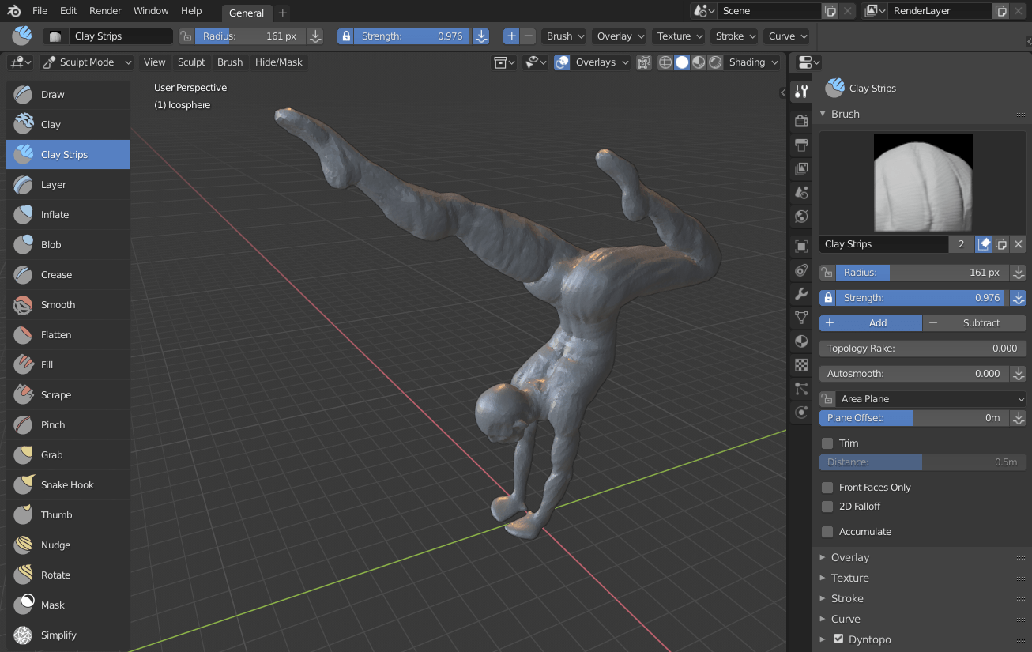Screen dimensions: 1032x652
Task: Activate the Grab brush
Action: (x=51, y=454)
